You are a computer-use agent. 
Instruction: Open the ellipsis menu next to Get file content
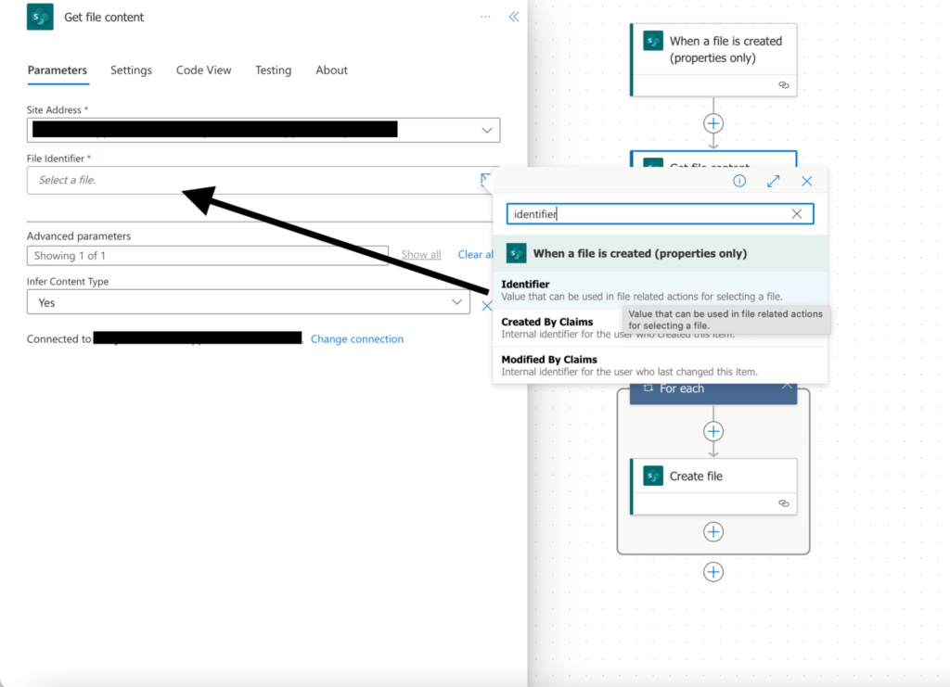coord(484,16)
